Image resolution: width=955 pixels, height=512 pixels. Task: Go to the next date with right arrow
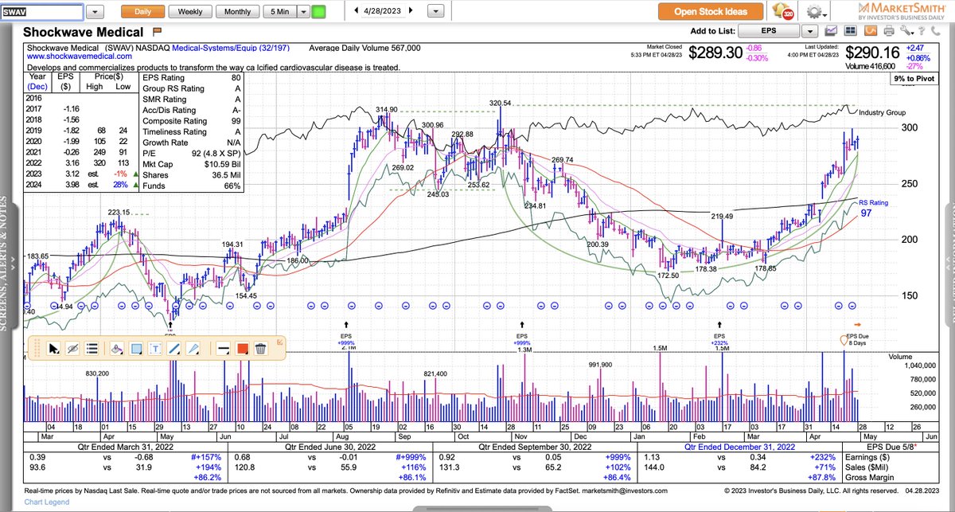[410, 11]
